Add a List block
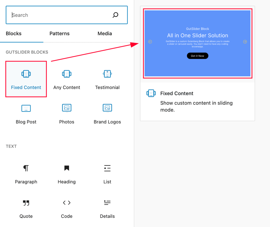270x227 pixels. tap(107, 168)
